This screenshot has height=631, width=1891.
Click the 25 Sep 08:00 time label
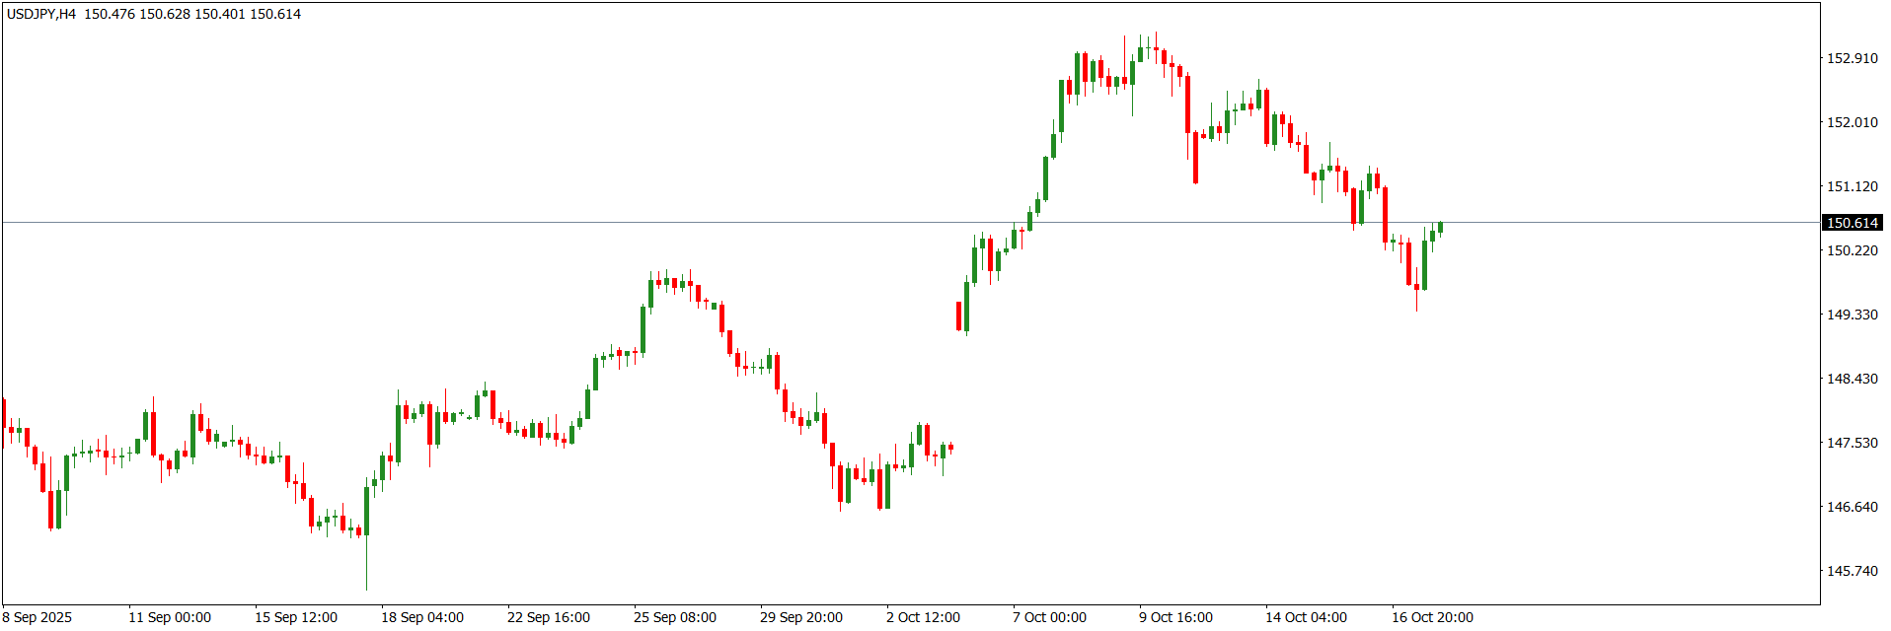675,617
